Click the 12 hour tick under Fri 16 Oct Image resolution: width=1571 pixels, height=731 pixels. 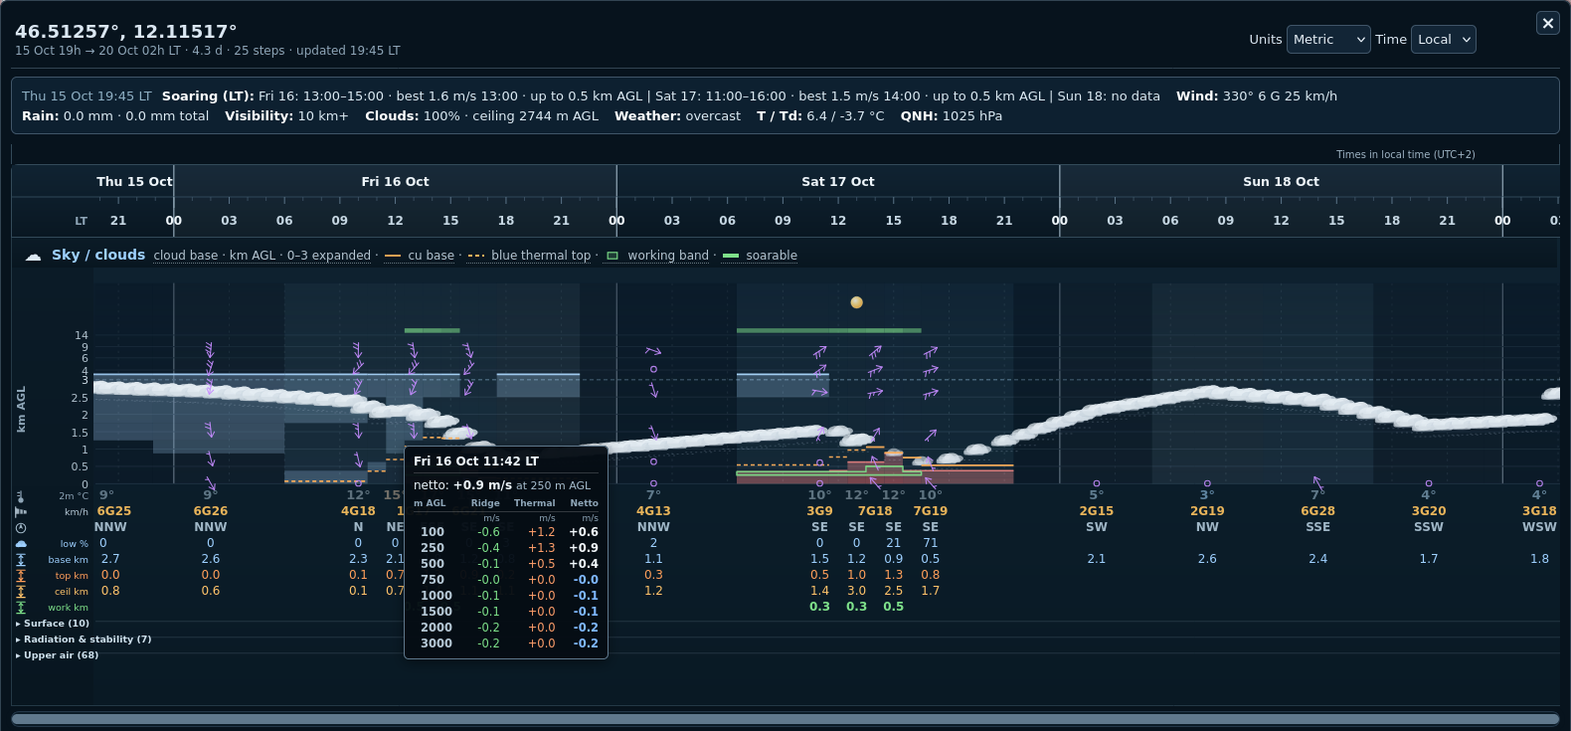395,220
